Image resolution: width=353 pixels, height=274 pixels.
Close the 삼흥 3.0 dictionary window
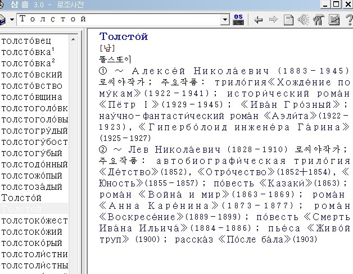pos(348,4)
